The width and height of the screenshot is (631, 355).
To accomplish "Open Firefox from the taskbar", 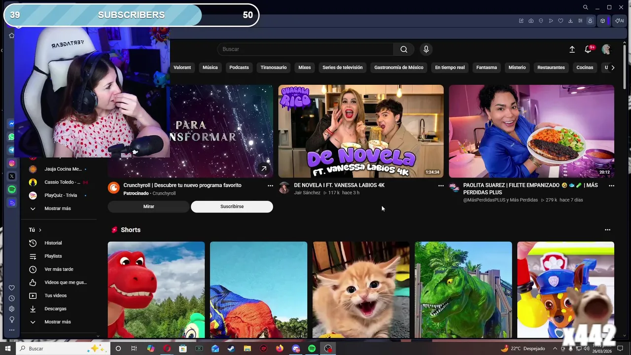I will click(280, 349).
